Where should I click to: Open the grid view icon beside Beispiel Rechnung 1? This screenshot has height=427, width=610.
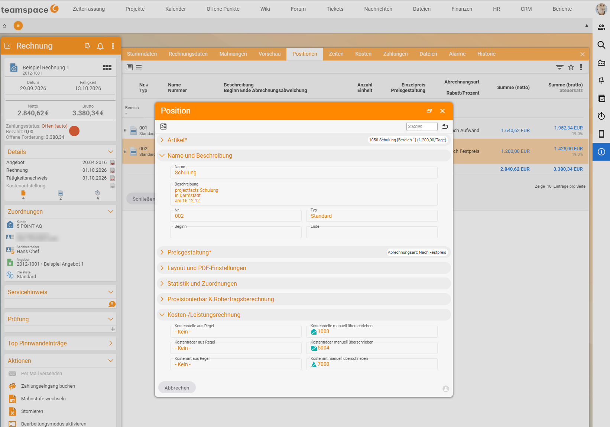coord(107,68)
